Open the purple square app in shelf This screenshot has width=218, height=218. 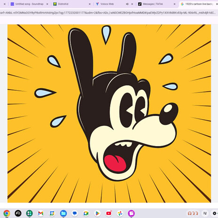coord(131,213)
